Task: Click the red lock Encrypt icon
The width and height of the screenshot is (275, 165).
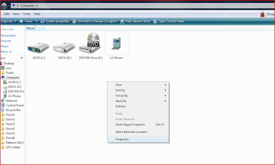Action: [x=263, y=14]
